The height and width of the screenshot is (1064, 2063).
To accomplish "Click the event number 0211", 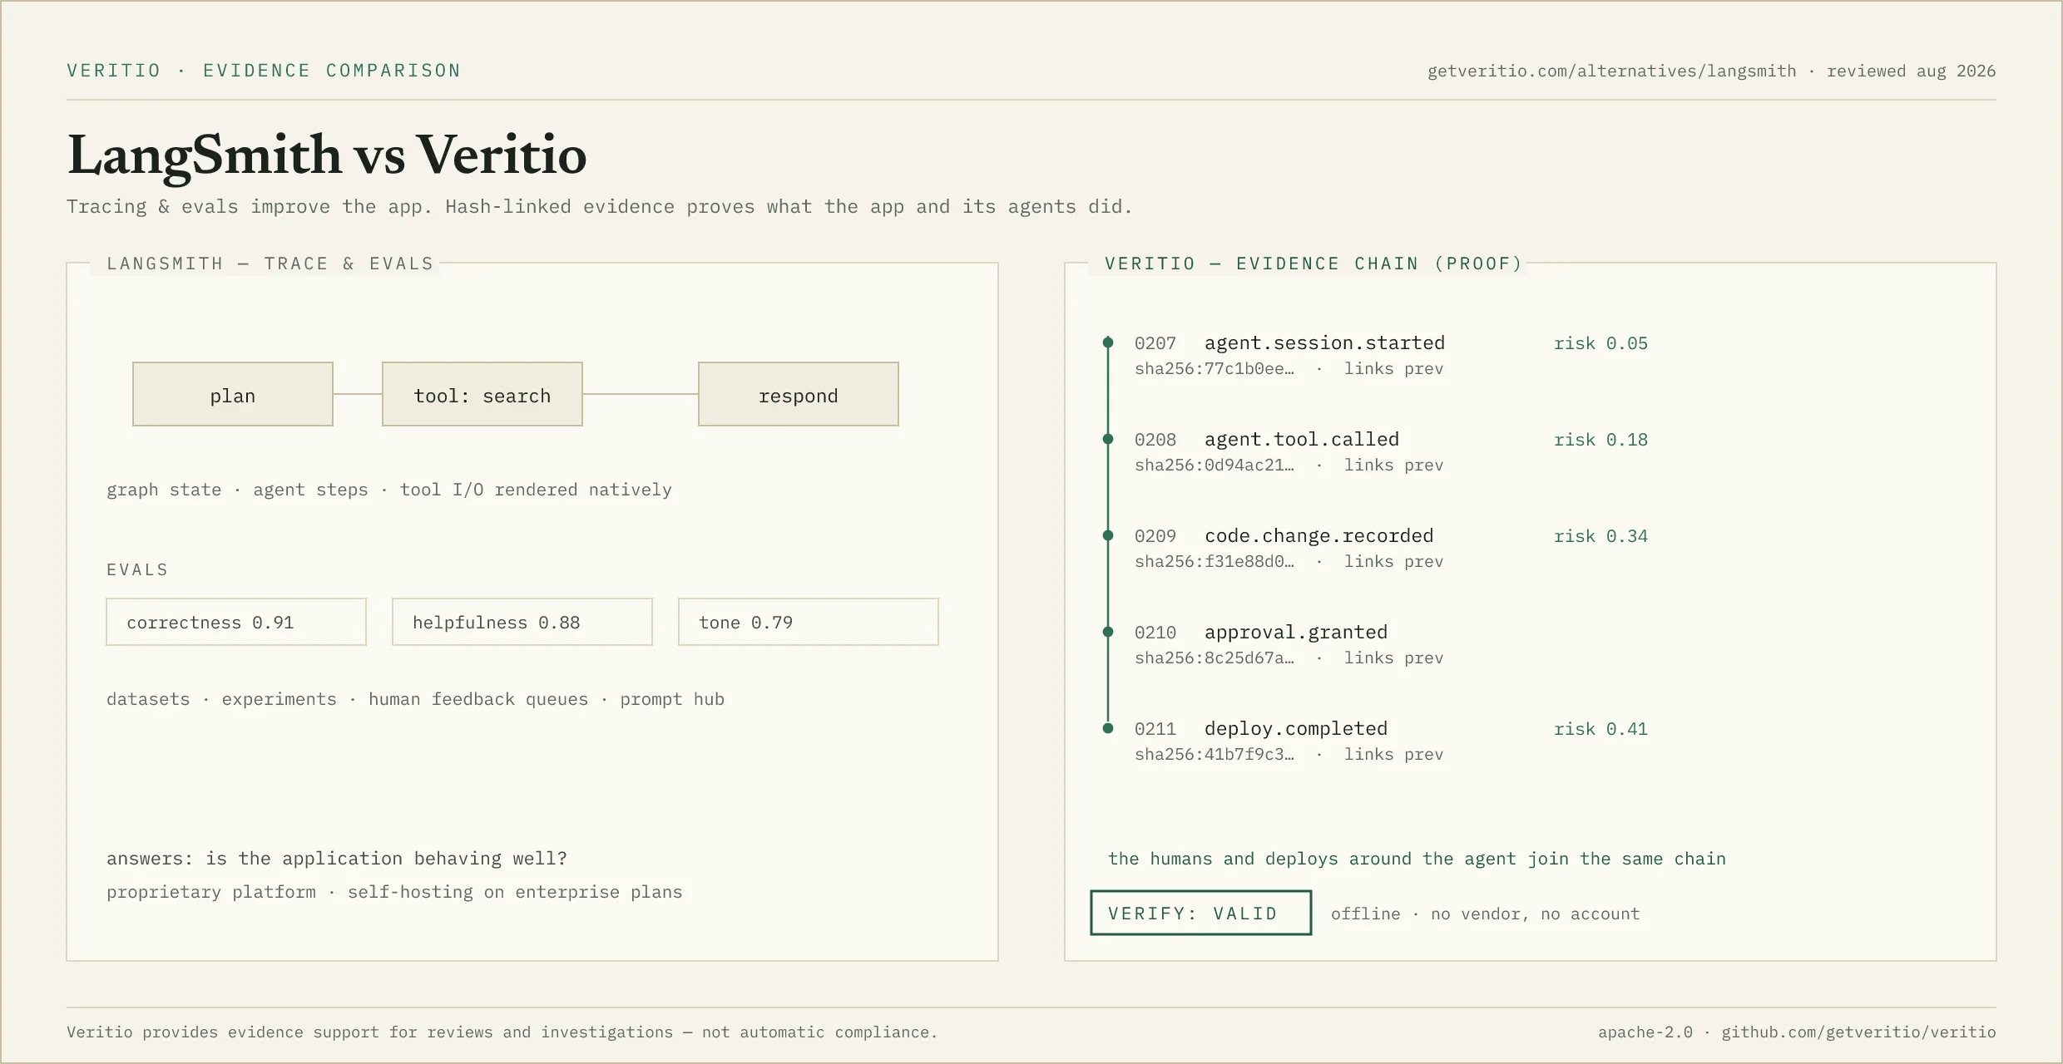I will pyautogui.click(x=1155, y=729).
